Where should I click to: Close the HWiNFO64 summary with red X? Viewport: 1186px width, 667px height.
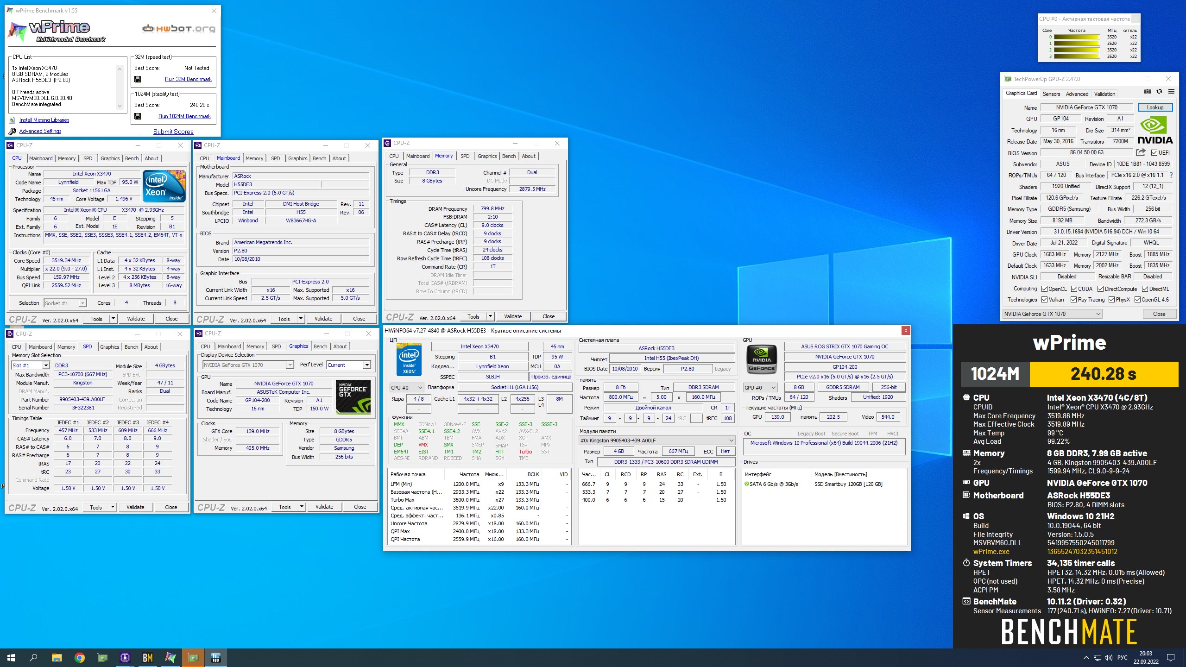(905, 330)
